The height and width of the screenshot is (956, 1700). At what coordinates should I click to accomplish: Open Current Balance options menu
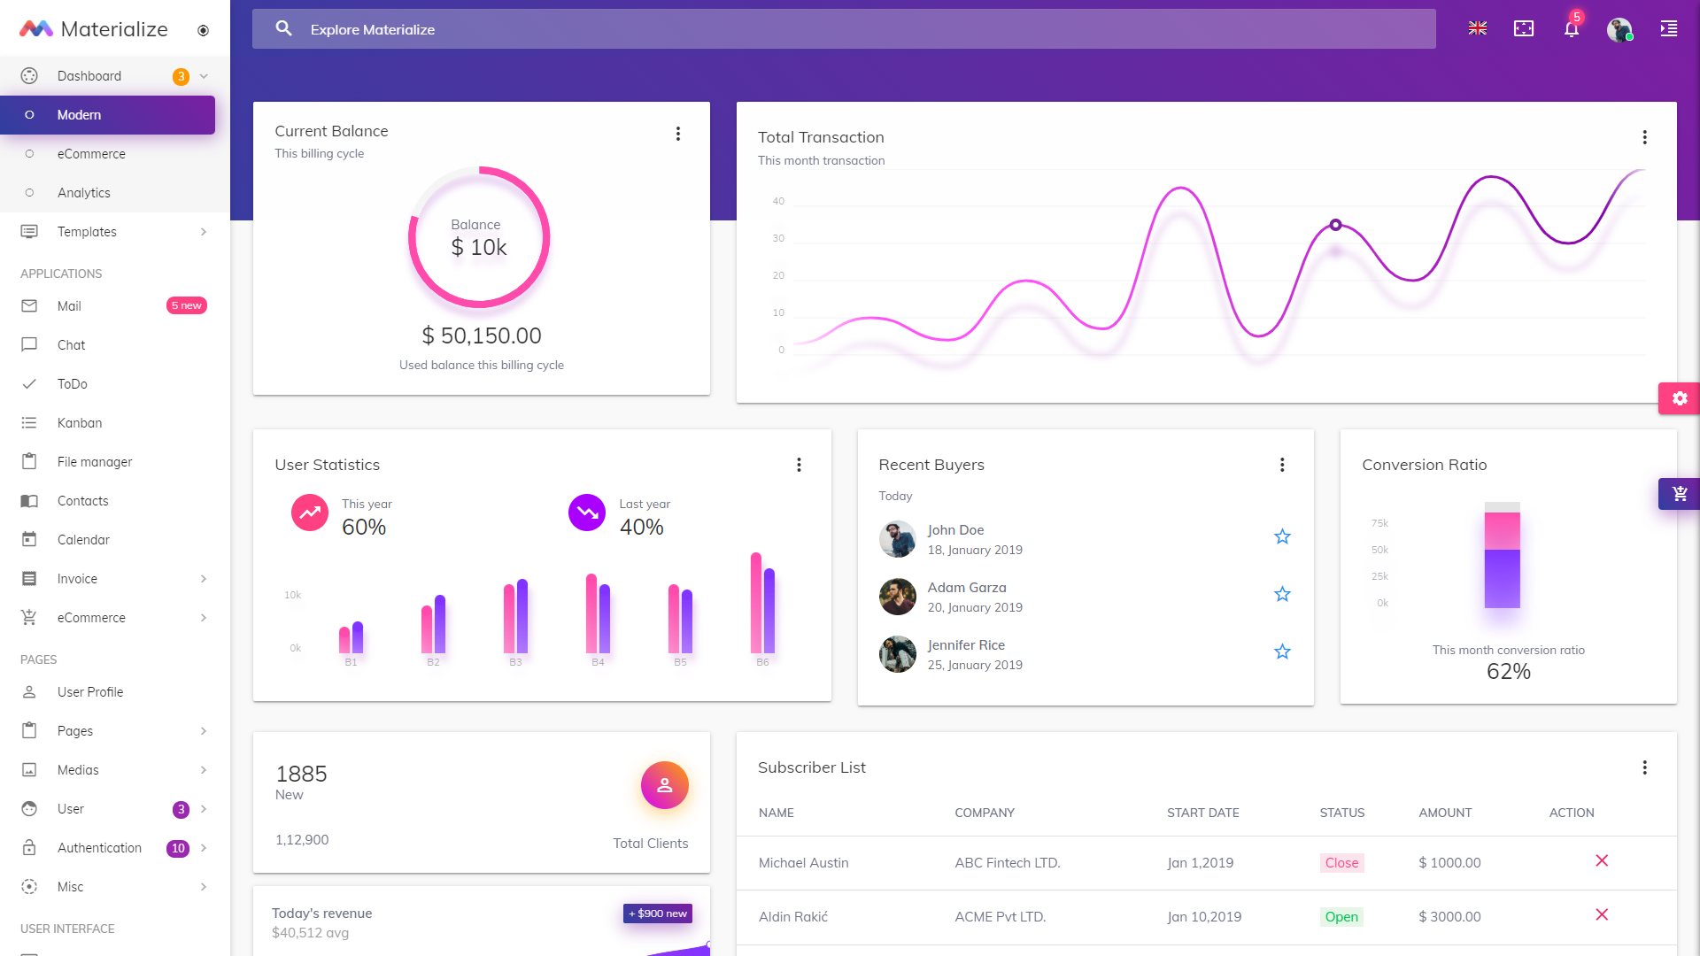pyautogui.click(x=678, y=134)
